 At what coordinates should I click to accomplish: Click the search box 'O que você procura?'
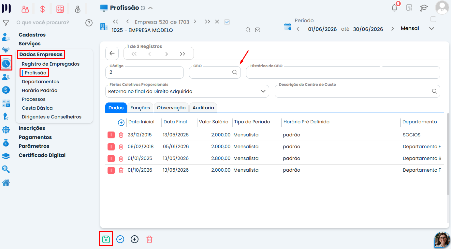pos(43,23)
